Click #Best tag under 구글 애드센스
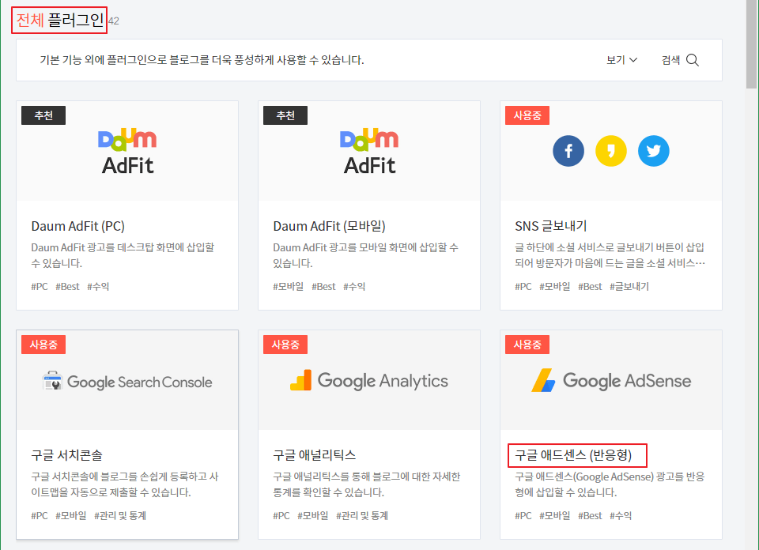 (590, 516)
